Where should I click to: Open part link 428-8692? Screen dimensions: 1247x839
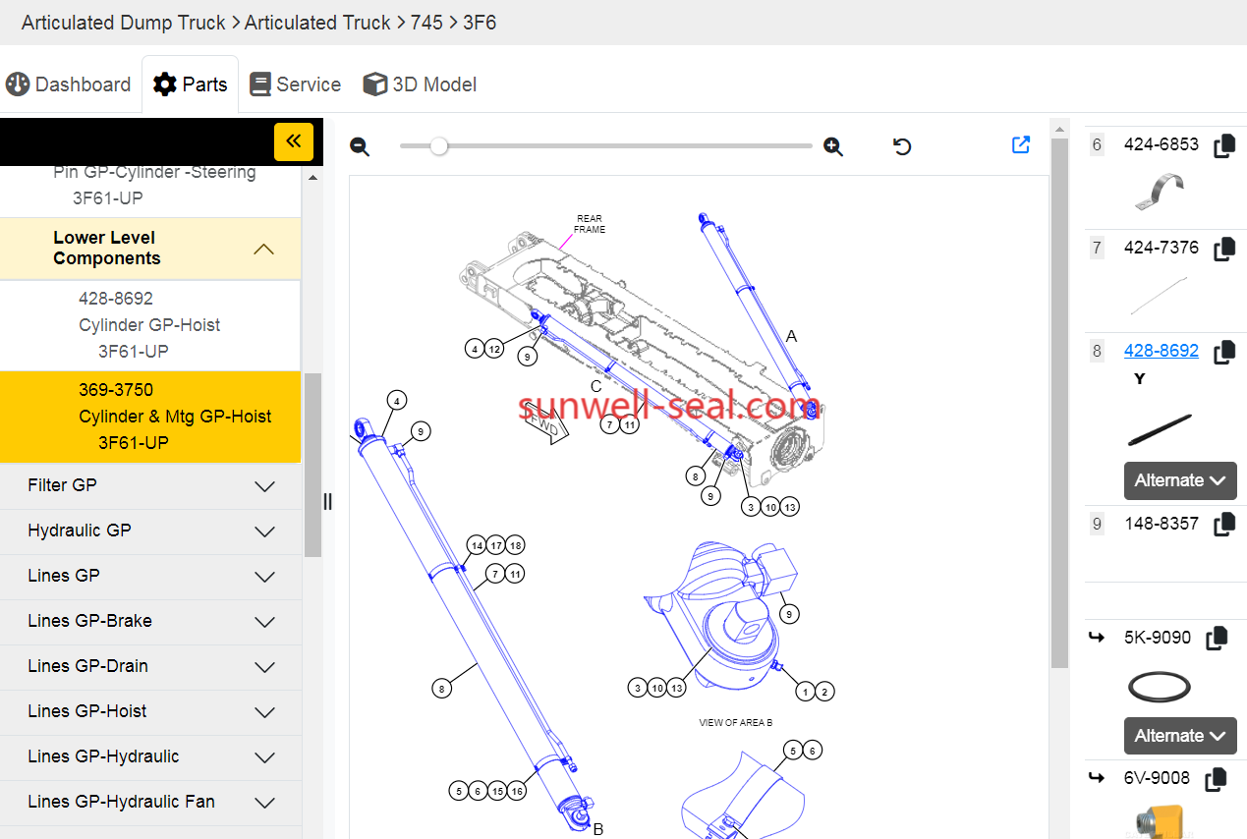click(x=1161, y=351)
